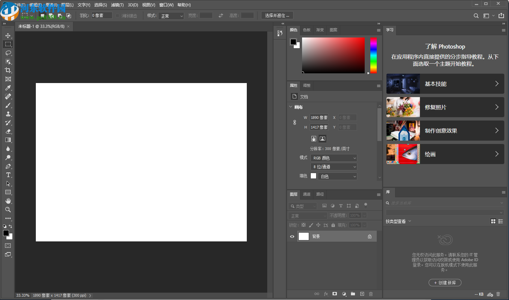509x300 pixels.
Task: Toggle the width-height link constraint
Action: tap(295, 123)
